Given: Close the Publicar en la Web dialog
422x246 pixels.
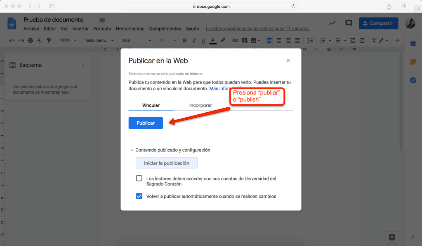Looking at the screenshot, I should point(288,60).
